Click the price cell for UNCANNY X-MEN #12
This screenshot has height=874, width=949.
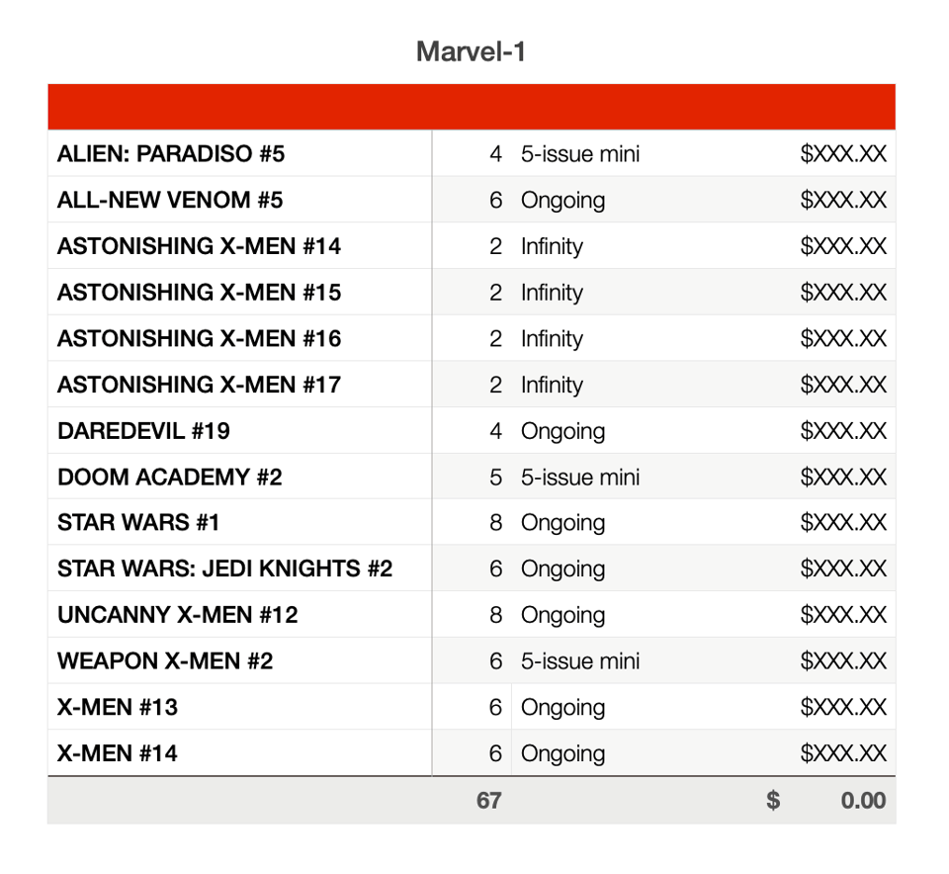pos(842,615)
